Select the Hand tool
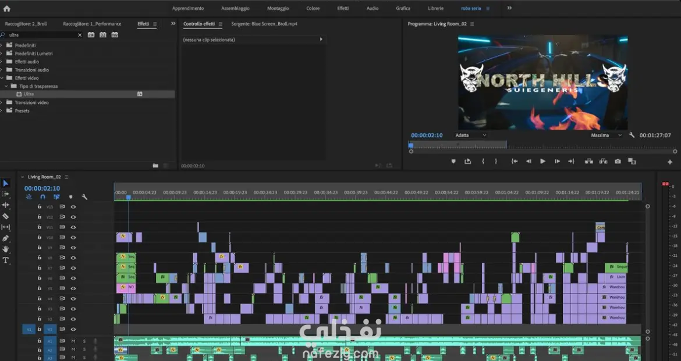The height and width of the screenshot is (361, 681). click(x=6, y=249)
